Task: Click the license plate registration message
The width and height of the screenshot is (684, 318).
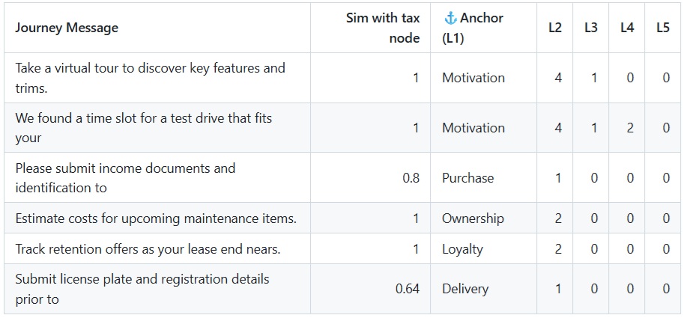Action: tap(142, 289)
